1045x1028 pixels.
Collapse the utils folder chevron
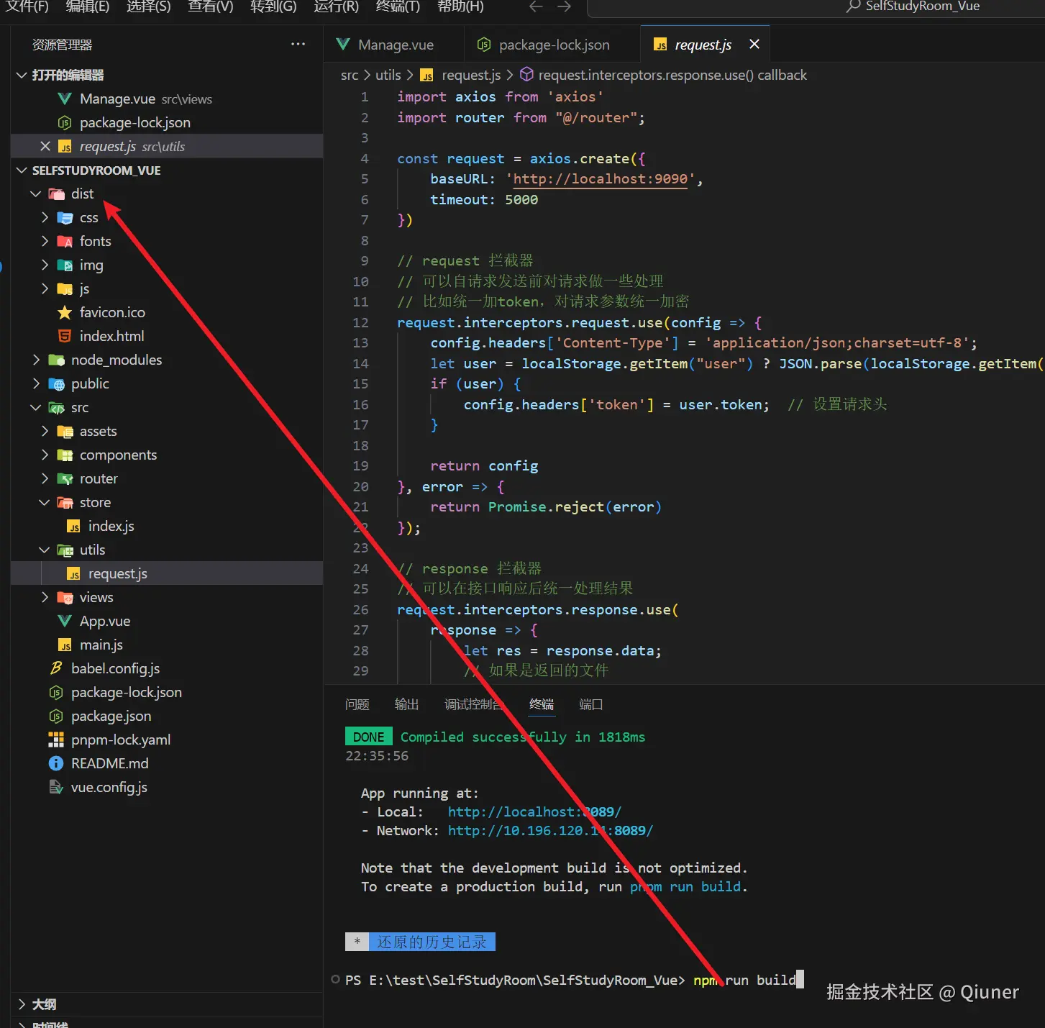(45, 550)
